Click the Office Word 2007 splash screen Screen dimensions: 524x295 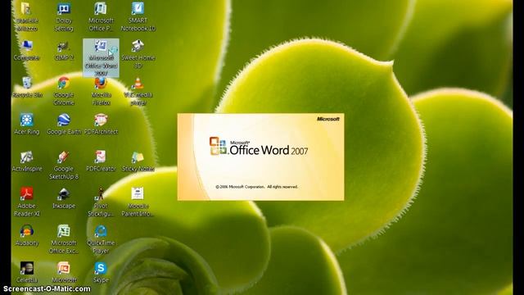260,157
